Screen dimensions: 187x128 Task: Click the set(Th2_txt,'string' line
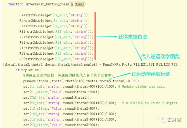[x=70, y=114]
